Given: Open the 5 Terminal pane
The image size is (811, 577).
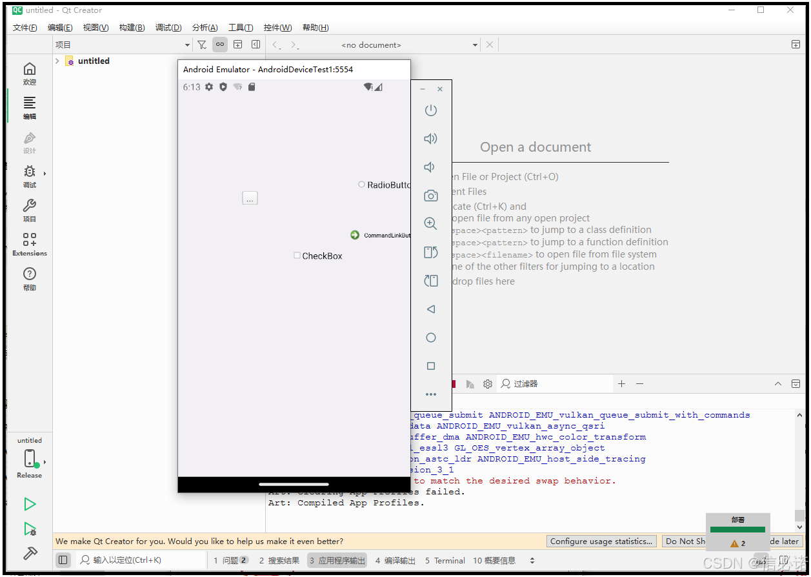Looking at the screenshot, I should [x=445, y=560].
